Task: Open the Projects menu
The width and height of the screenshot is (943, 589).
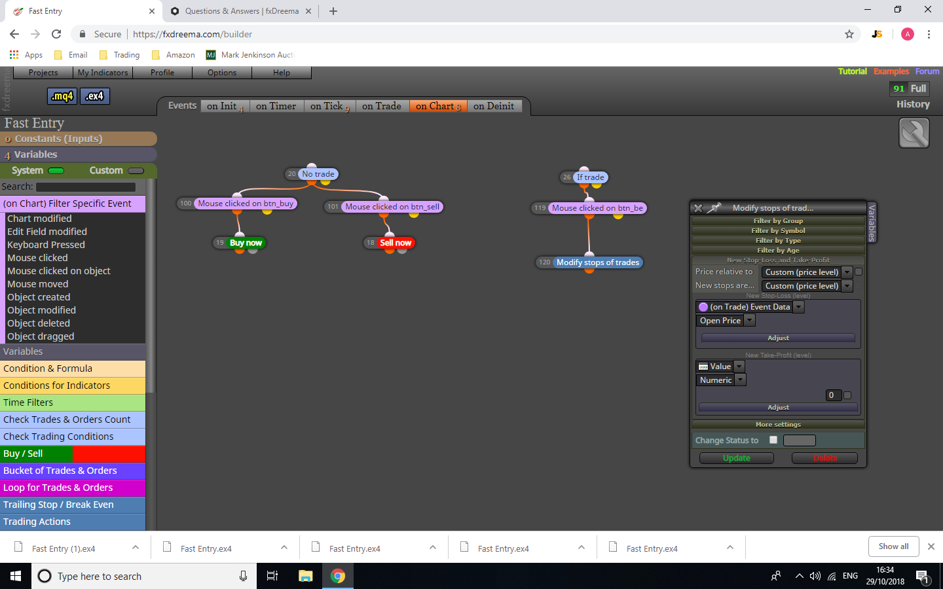Action: tap(43, 73)
